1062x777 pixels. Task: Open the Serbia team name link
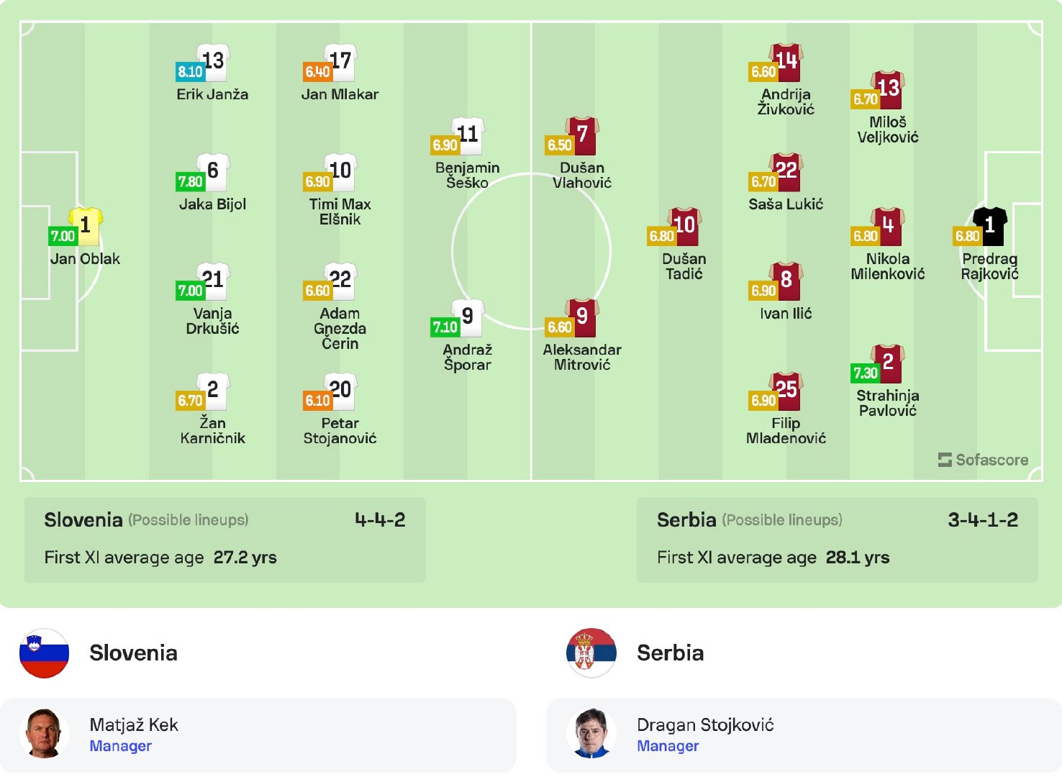[x=670, y=653]
